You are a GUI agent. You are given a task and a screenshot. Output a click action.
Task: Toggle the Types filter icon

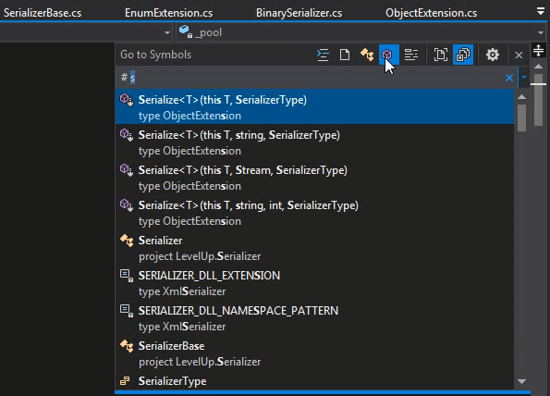(367, 55)
